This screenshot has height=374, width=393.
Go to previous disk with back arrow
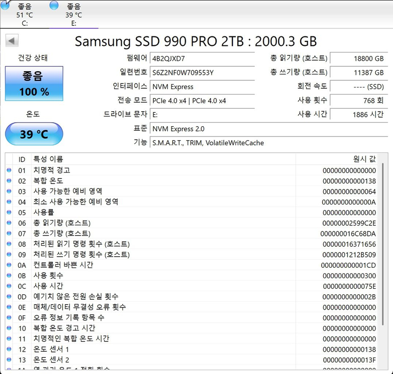(x=12, y=40)
